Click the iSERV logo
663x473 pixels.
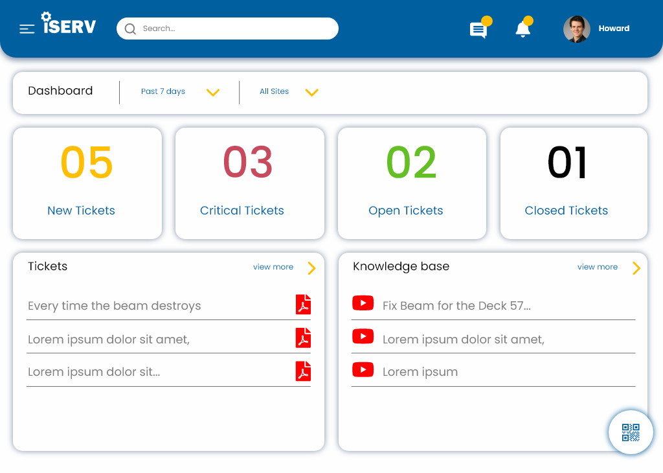[x=69, y=25]
